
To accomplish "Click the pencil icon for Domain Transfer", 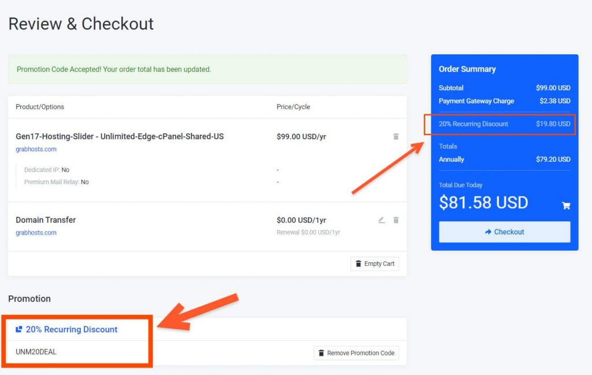I will (382, 220).
